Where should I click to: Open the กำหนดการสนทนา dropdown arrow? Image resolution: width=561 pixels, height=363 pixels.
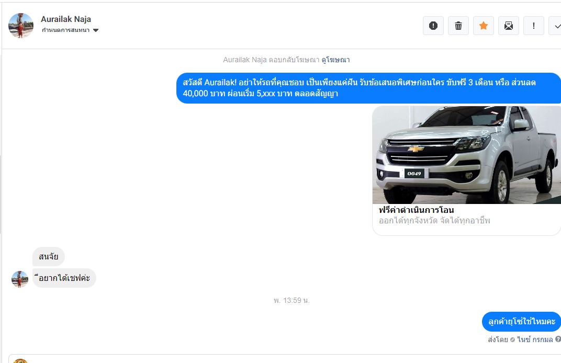pos(96,30)
